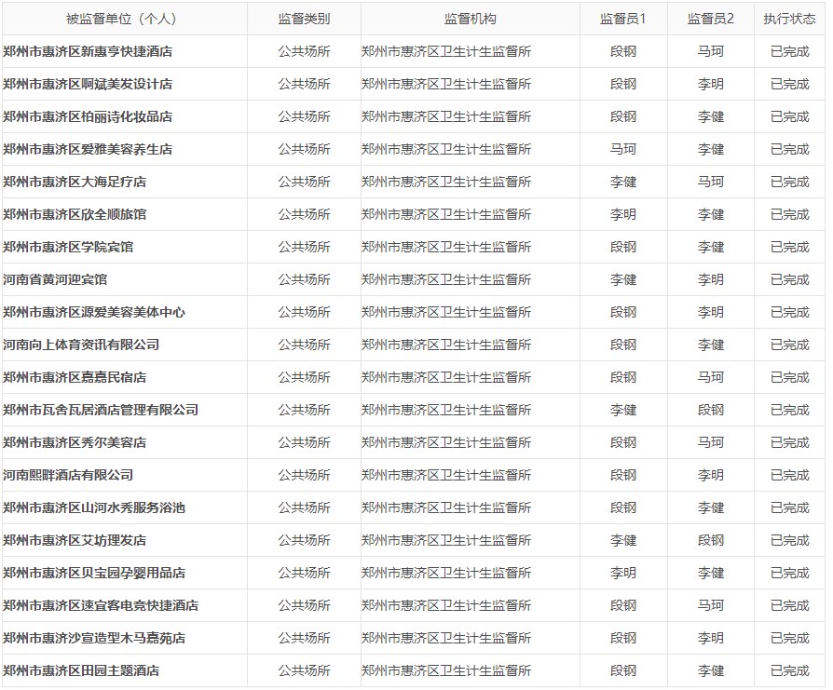The image size is (833, 690).
Task: Click 李健 under 监督员2 in 柏丽诗化妆品店 row
Action: coord(710,116)
